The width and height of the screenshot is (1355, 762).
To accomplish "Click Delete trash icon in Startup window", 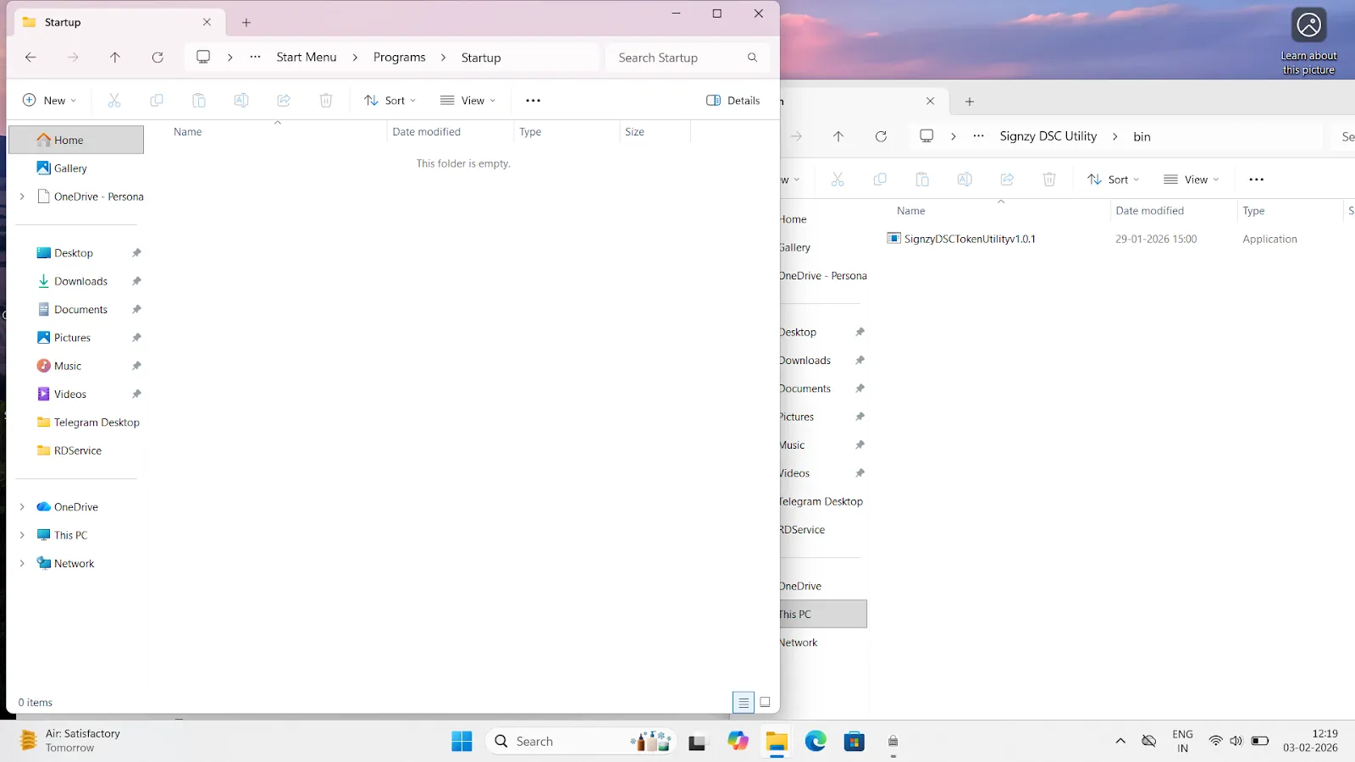I will [326, 101].
